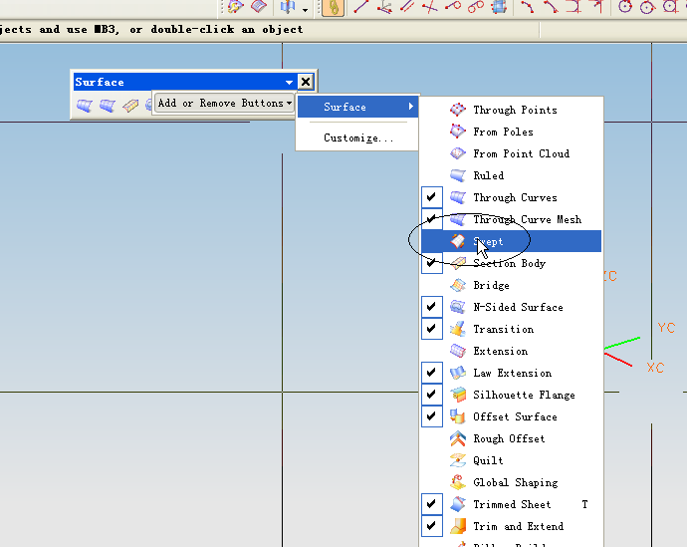Click the second arc tool icon in top toolbar
The image size is (687, 547).
click(x=551, y=7)
